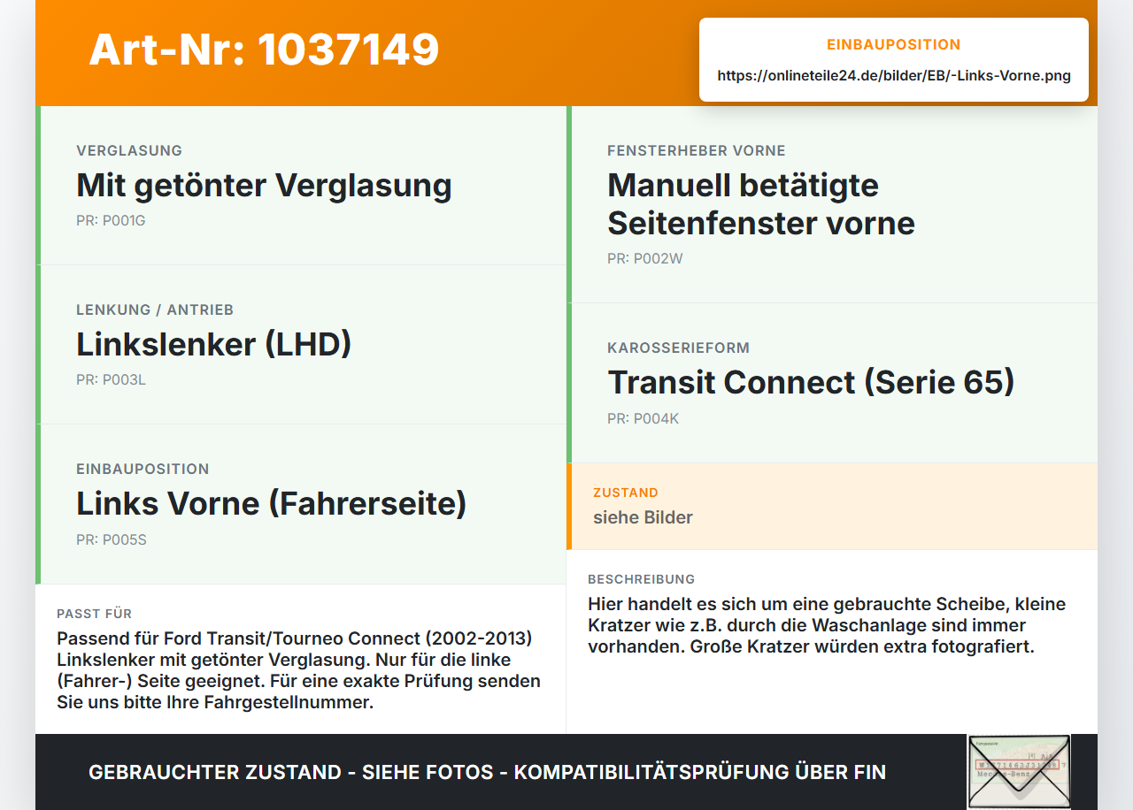Image resolution: width=1133 pixels, height=810 pixels.
Task: Click the orange Zustand siehe Bilder box
Action: 832,506
